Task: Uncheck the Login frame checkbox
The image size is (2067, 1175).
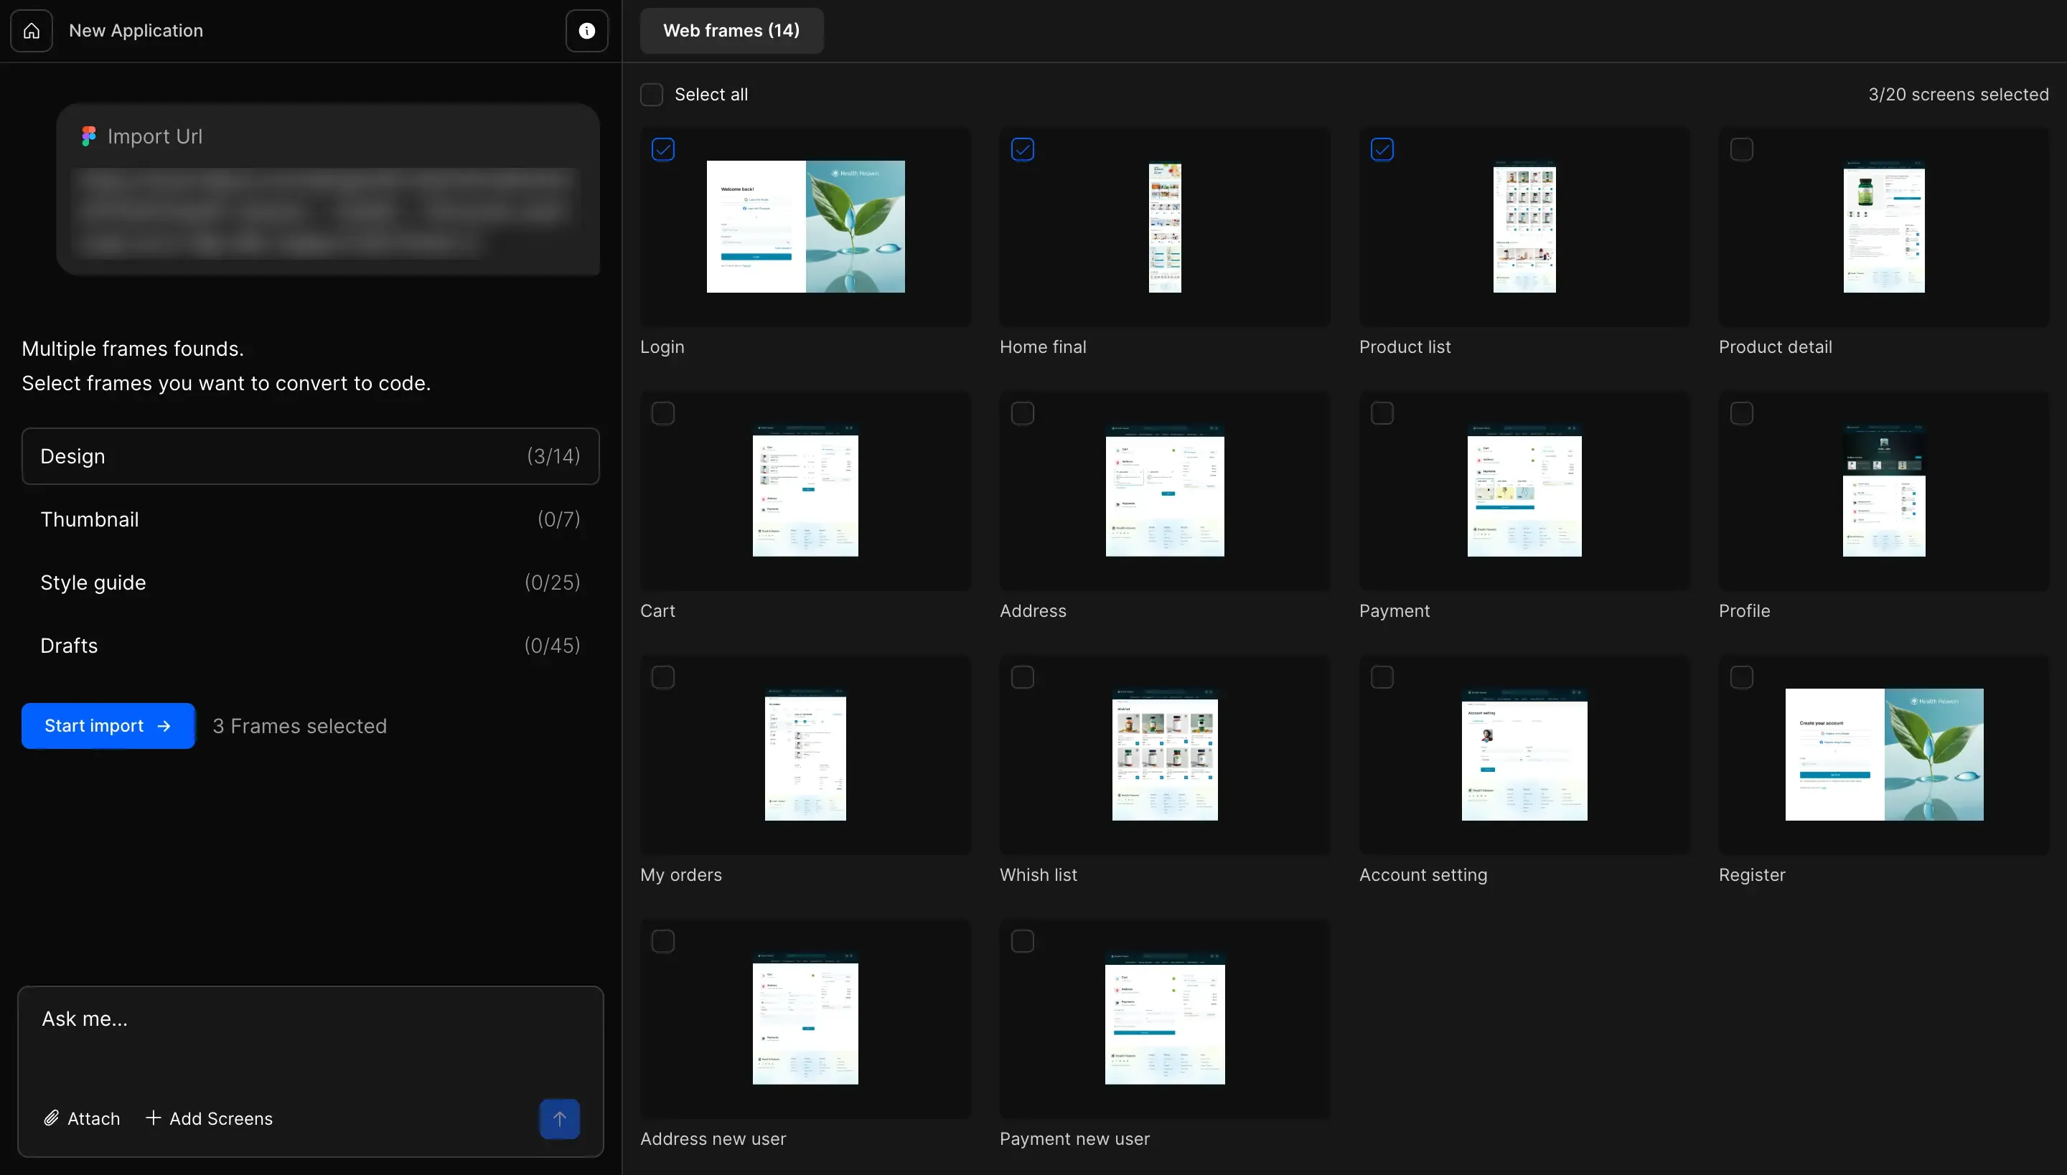Action: 663,149
